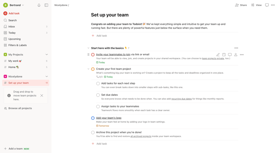Complete Create your first team project

tap(93, 69)
